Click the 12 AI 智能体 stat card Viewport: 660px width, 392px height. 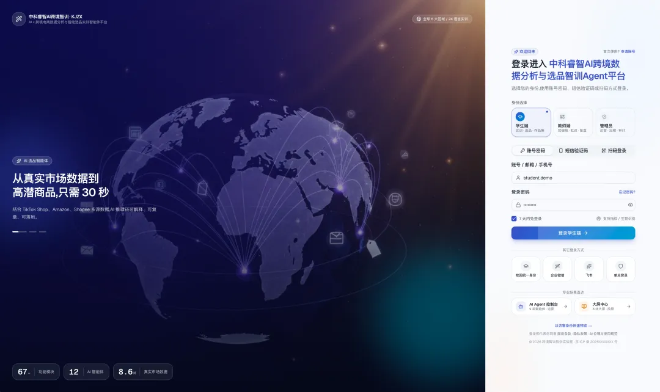[x=86, y=372]
